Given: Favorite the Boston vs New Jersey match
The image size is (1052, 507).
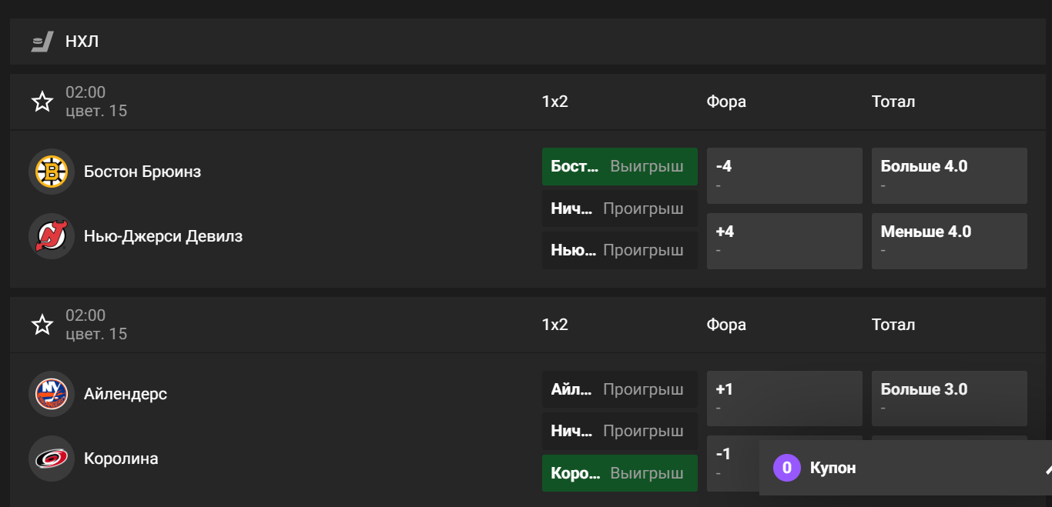Looking at the screenshot, I should pos(42,102).
